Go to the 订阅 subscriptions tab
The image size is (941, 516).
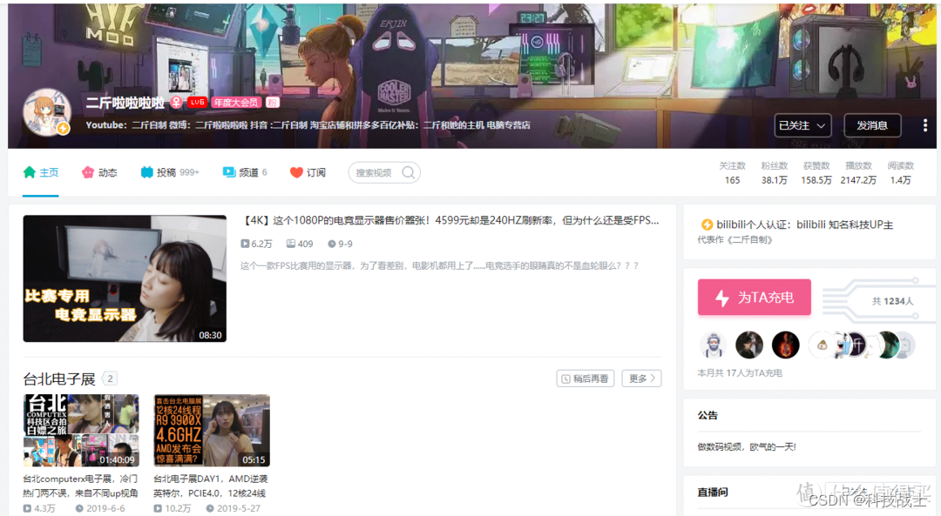308,172
